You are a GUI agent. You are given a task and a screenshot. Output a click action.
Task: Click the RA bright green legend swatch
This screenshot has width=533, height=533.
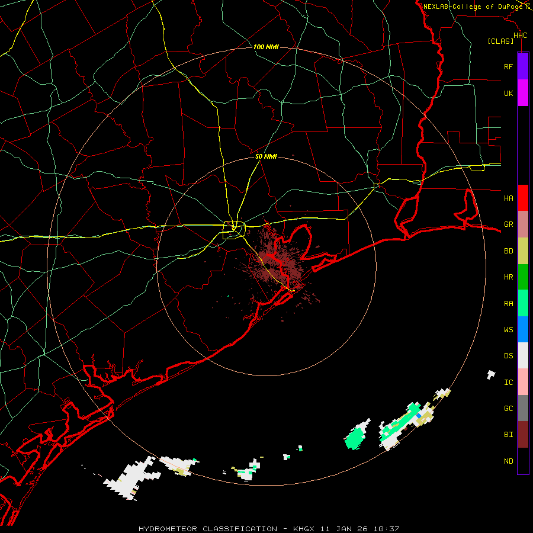coord(523,303)
